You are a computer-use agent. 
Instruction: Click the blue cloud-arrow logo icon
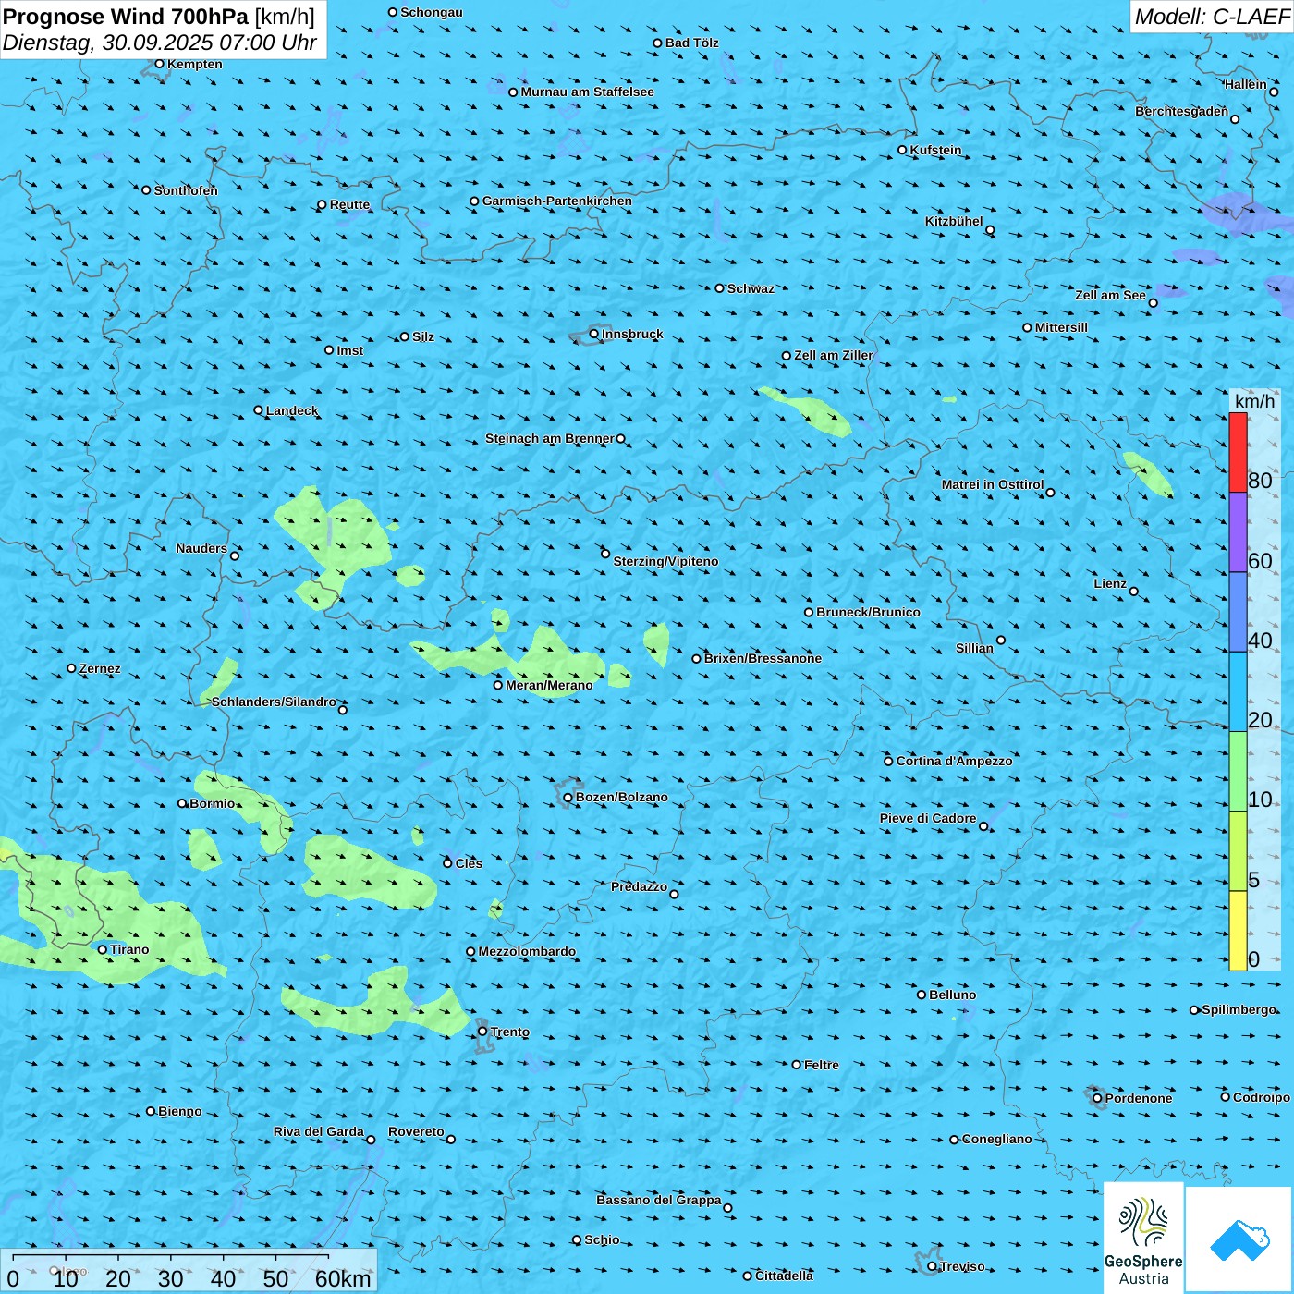click(x=1239, y=1239)
